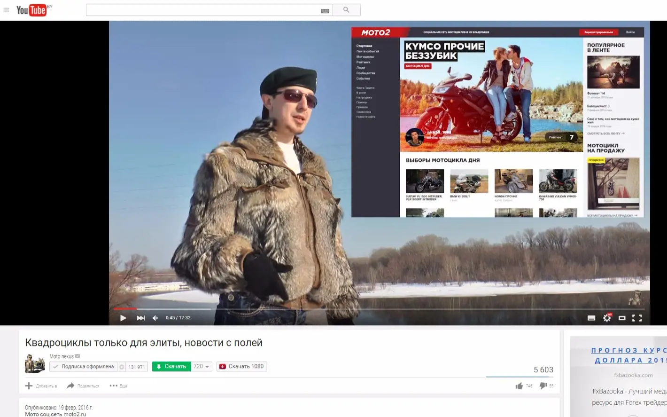The width and height of the screenshot is (667, 417).
Task: Share the video via 'Поделиться'
Action: pos(83,386)
